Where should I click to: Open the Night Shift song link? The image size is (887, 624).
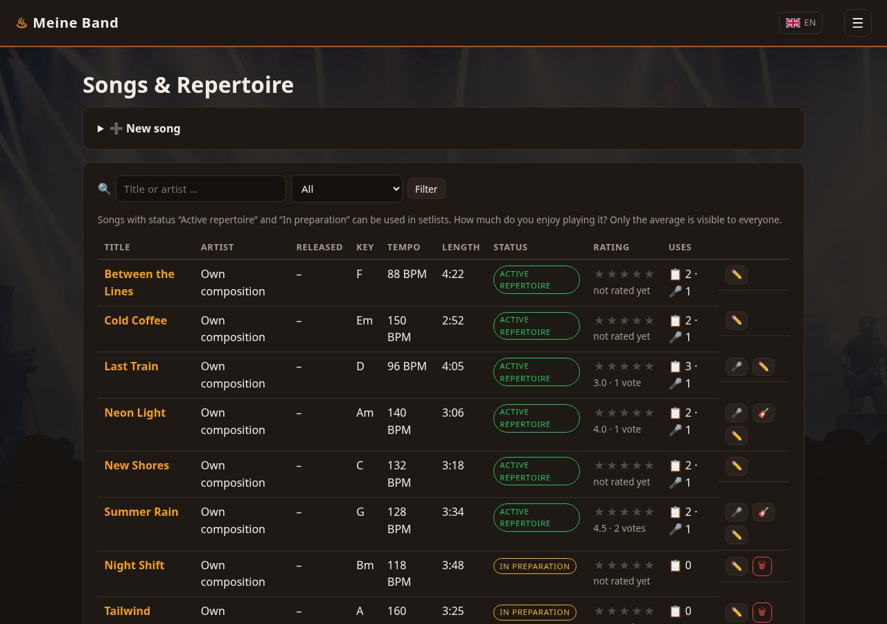point(134,565)
